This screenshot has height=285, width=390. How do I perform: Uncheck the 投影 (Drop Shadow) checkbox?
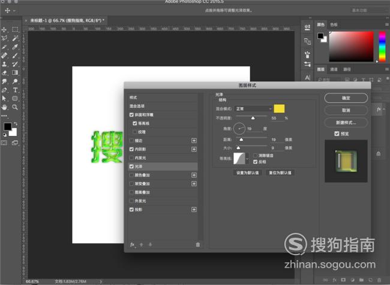point(131,210)
